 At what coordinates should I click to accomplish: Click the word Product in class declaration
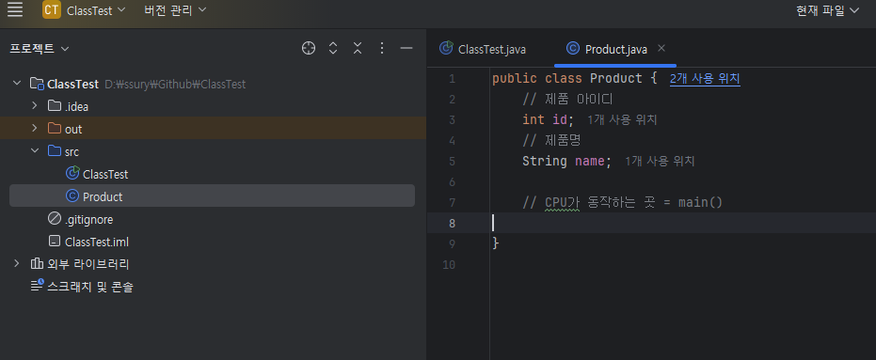615,79
